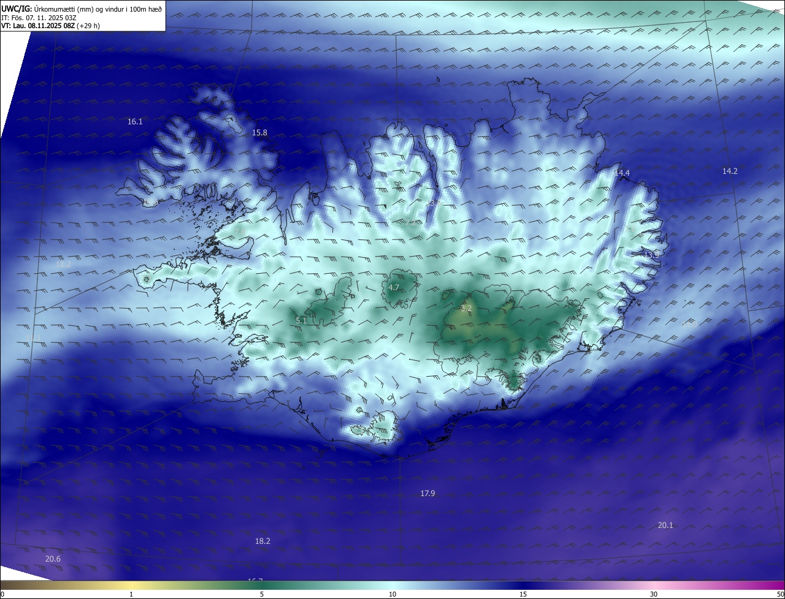This screenshot has width=785, height=599.
Task: Click the 15.8 value on the map
Action: coord(259,133)
